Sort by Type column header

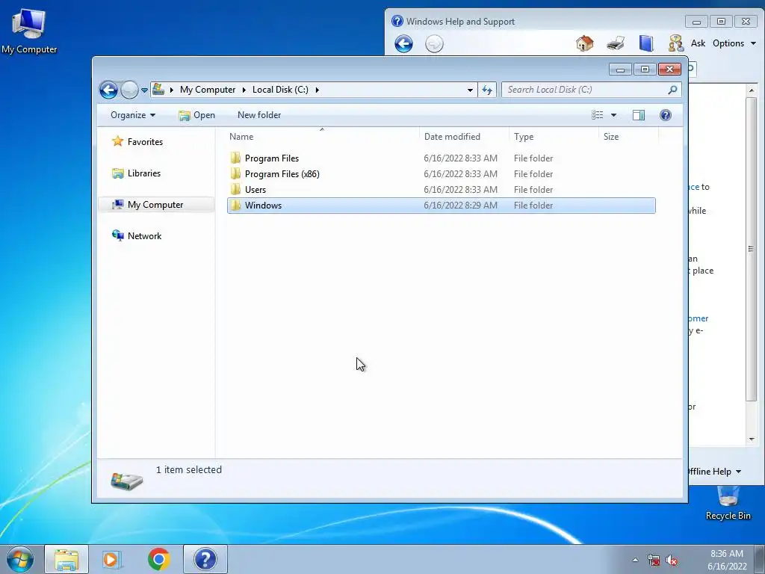[x=554, y=137]
